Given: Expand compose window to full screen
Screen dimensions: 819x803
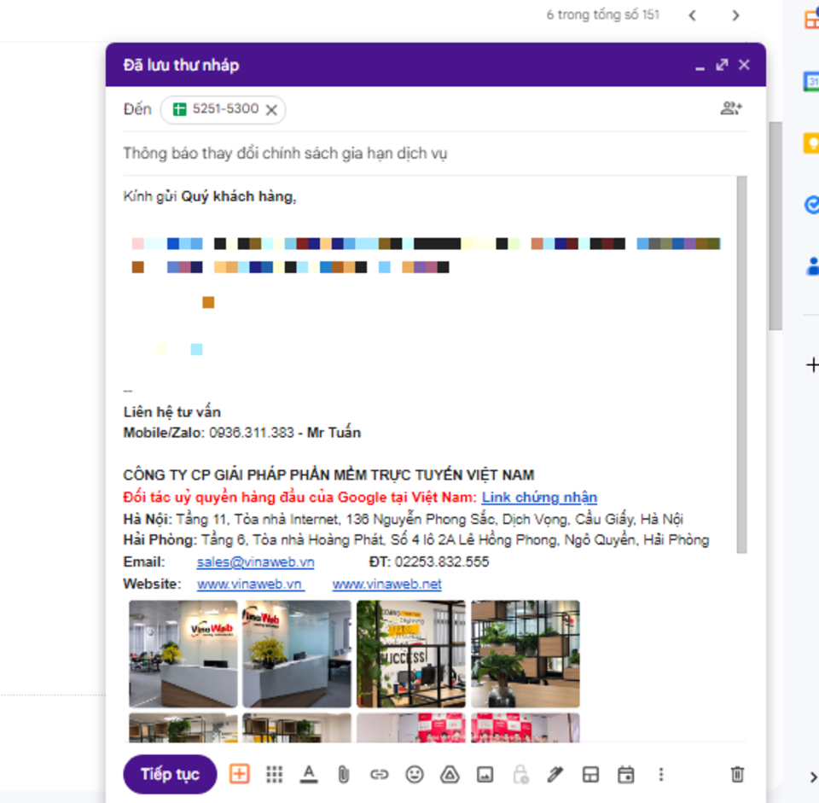Looking at the screenshot, I should (x=722, y=65).
